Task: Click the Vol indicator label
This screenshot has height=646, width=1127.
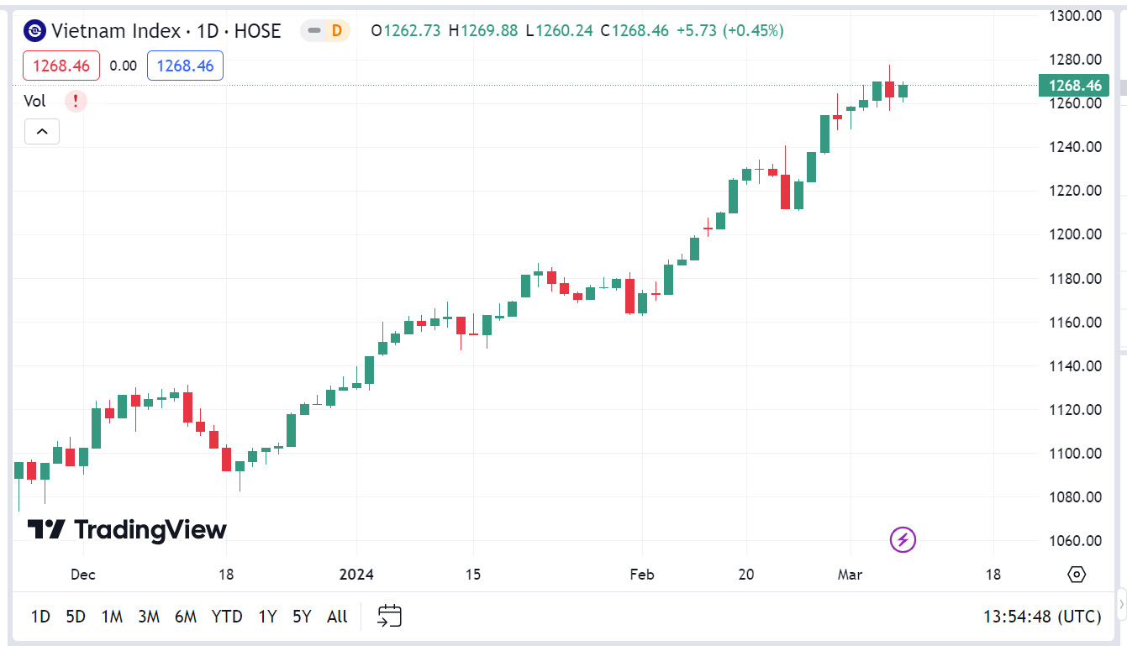Action: [34, 101]
